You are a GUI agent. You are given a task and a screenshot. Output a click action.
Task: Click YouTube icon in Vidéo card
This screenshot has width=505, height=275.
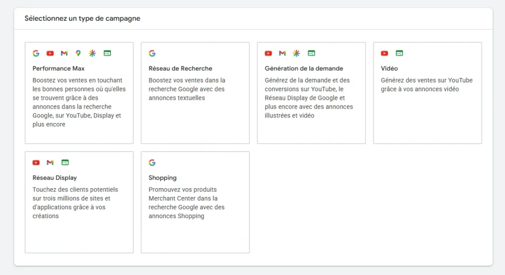coord(385,53)
